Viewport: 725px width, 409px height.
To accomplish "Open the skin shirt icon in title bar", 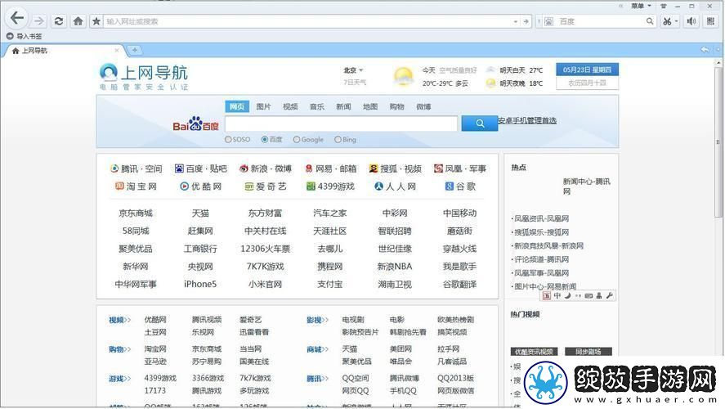I will point(664,6).
